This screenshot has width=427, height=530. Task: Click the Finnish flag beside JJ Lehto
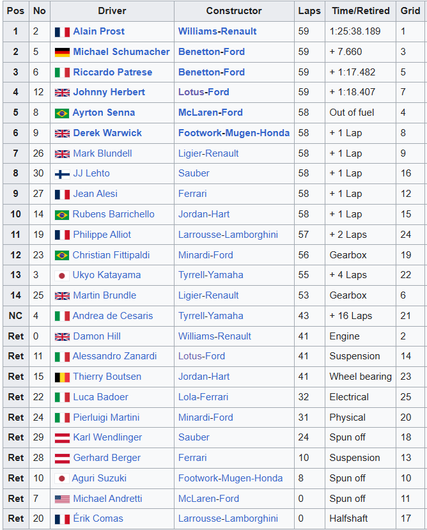62,174
